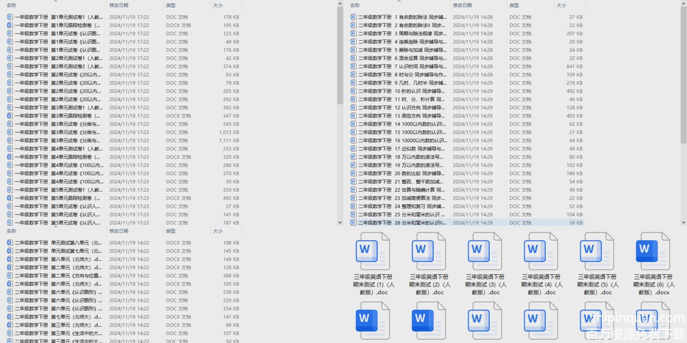Click file name 二年级数学下册 6 混合运算

(x=403, y=58)
